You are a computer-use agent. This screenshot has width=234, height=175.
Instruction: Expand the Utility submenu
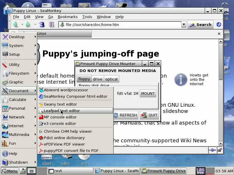tap(19, 64)
